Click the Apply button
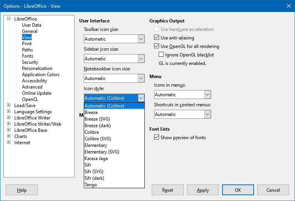This screenshot has height=201, width=295. (203, 190)
